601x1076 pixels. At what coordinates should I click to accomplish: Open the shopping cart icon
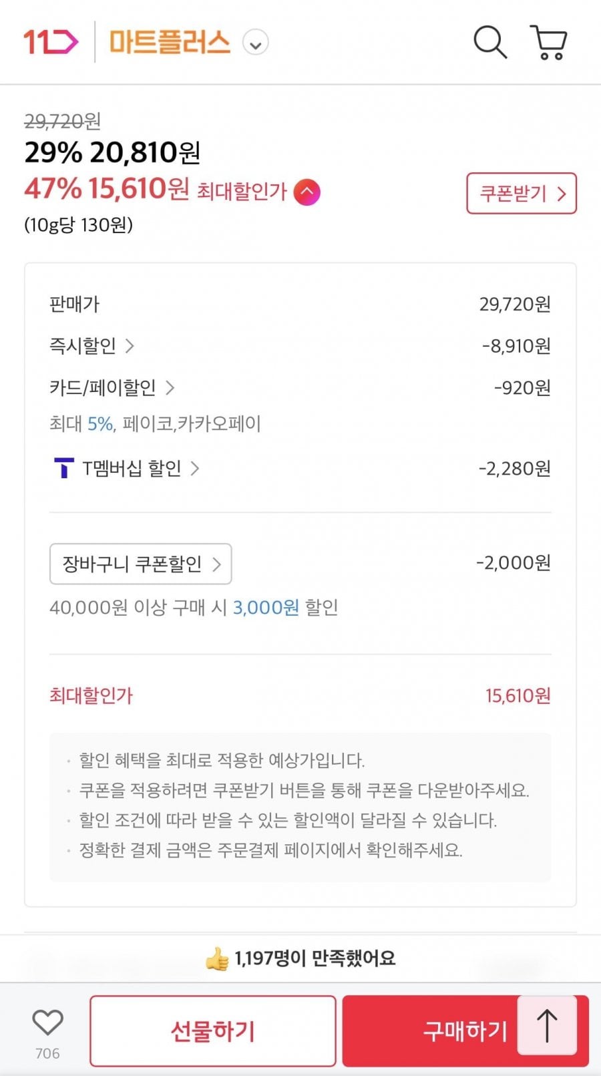click(549, 42)
